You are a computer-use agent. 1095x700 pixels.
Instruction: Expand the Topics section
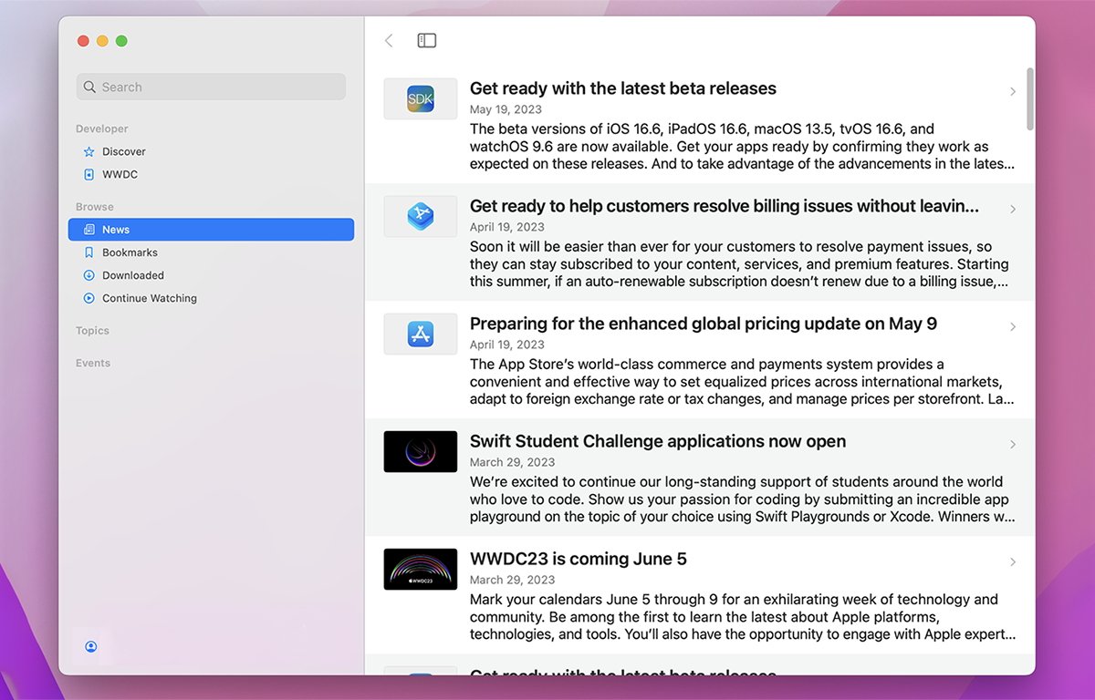(x=92, y=331)
